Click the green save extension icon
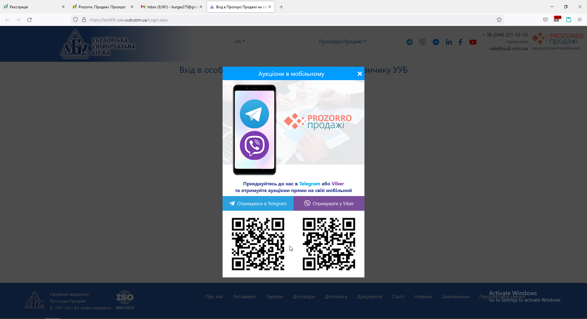The image size is (587, 319). point(569,20)
